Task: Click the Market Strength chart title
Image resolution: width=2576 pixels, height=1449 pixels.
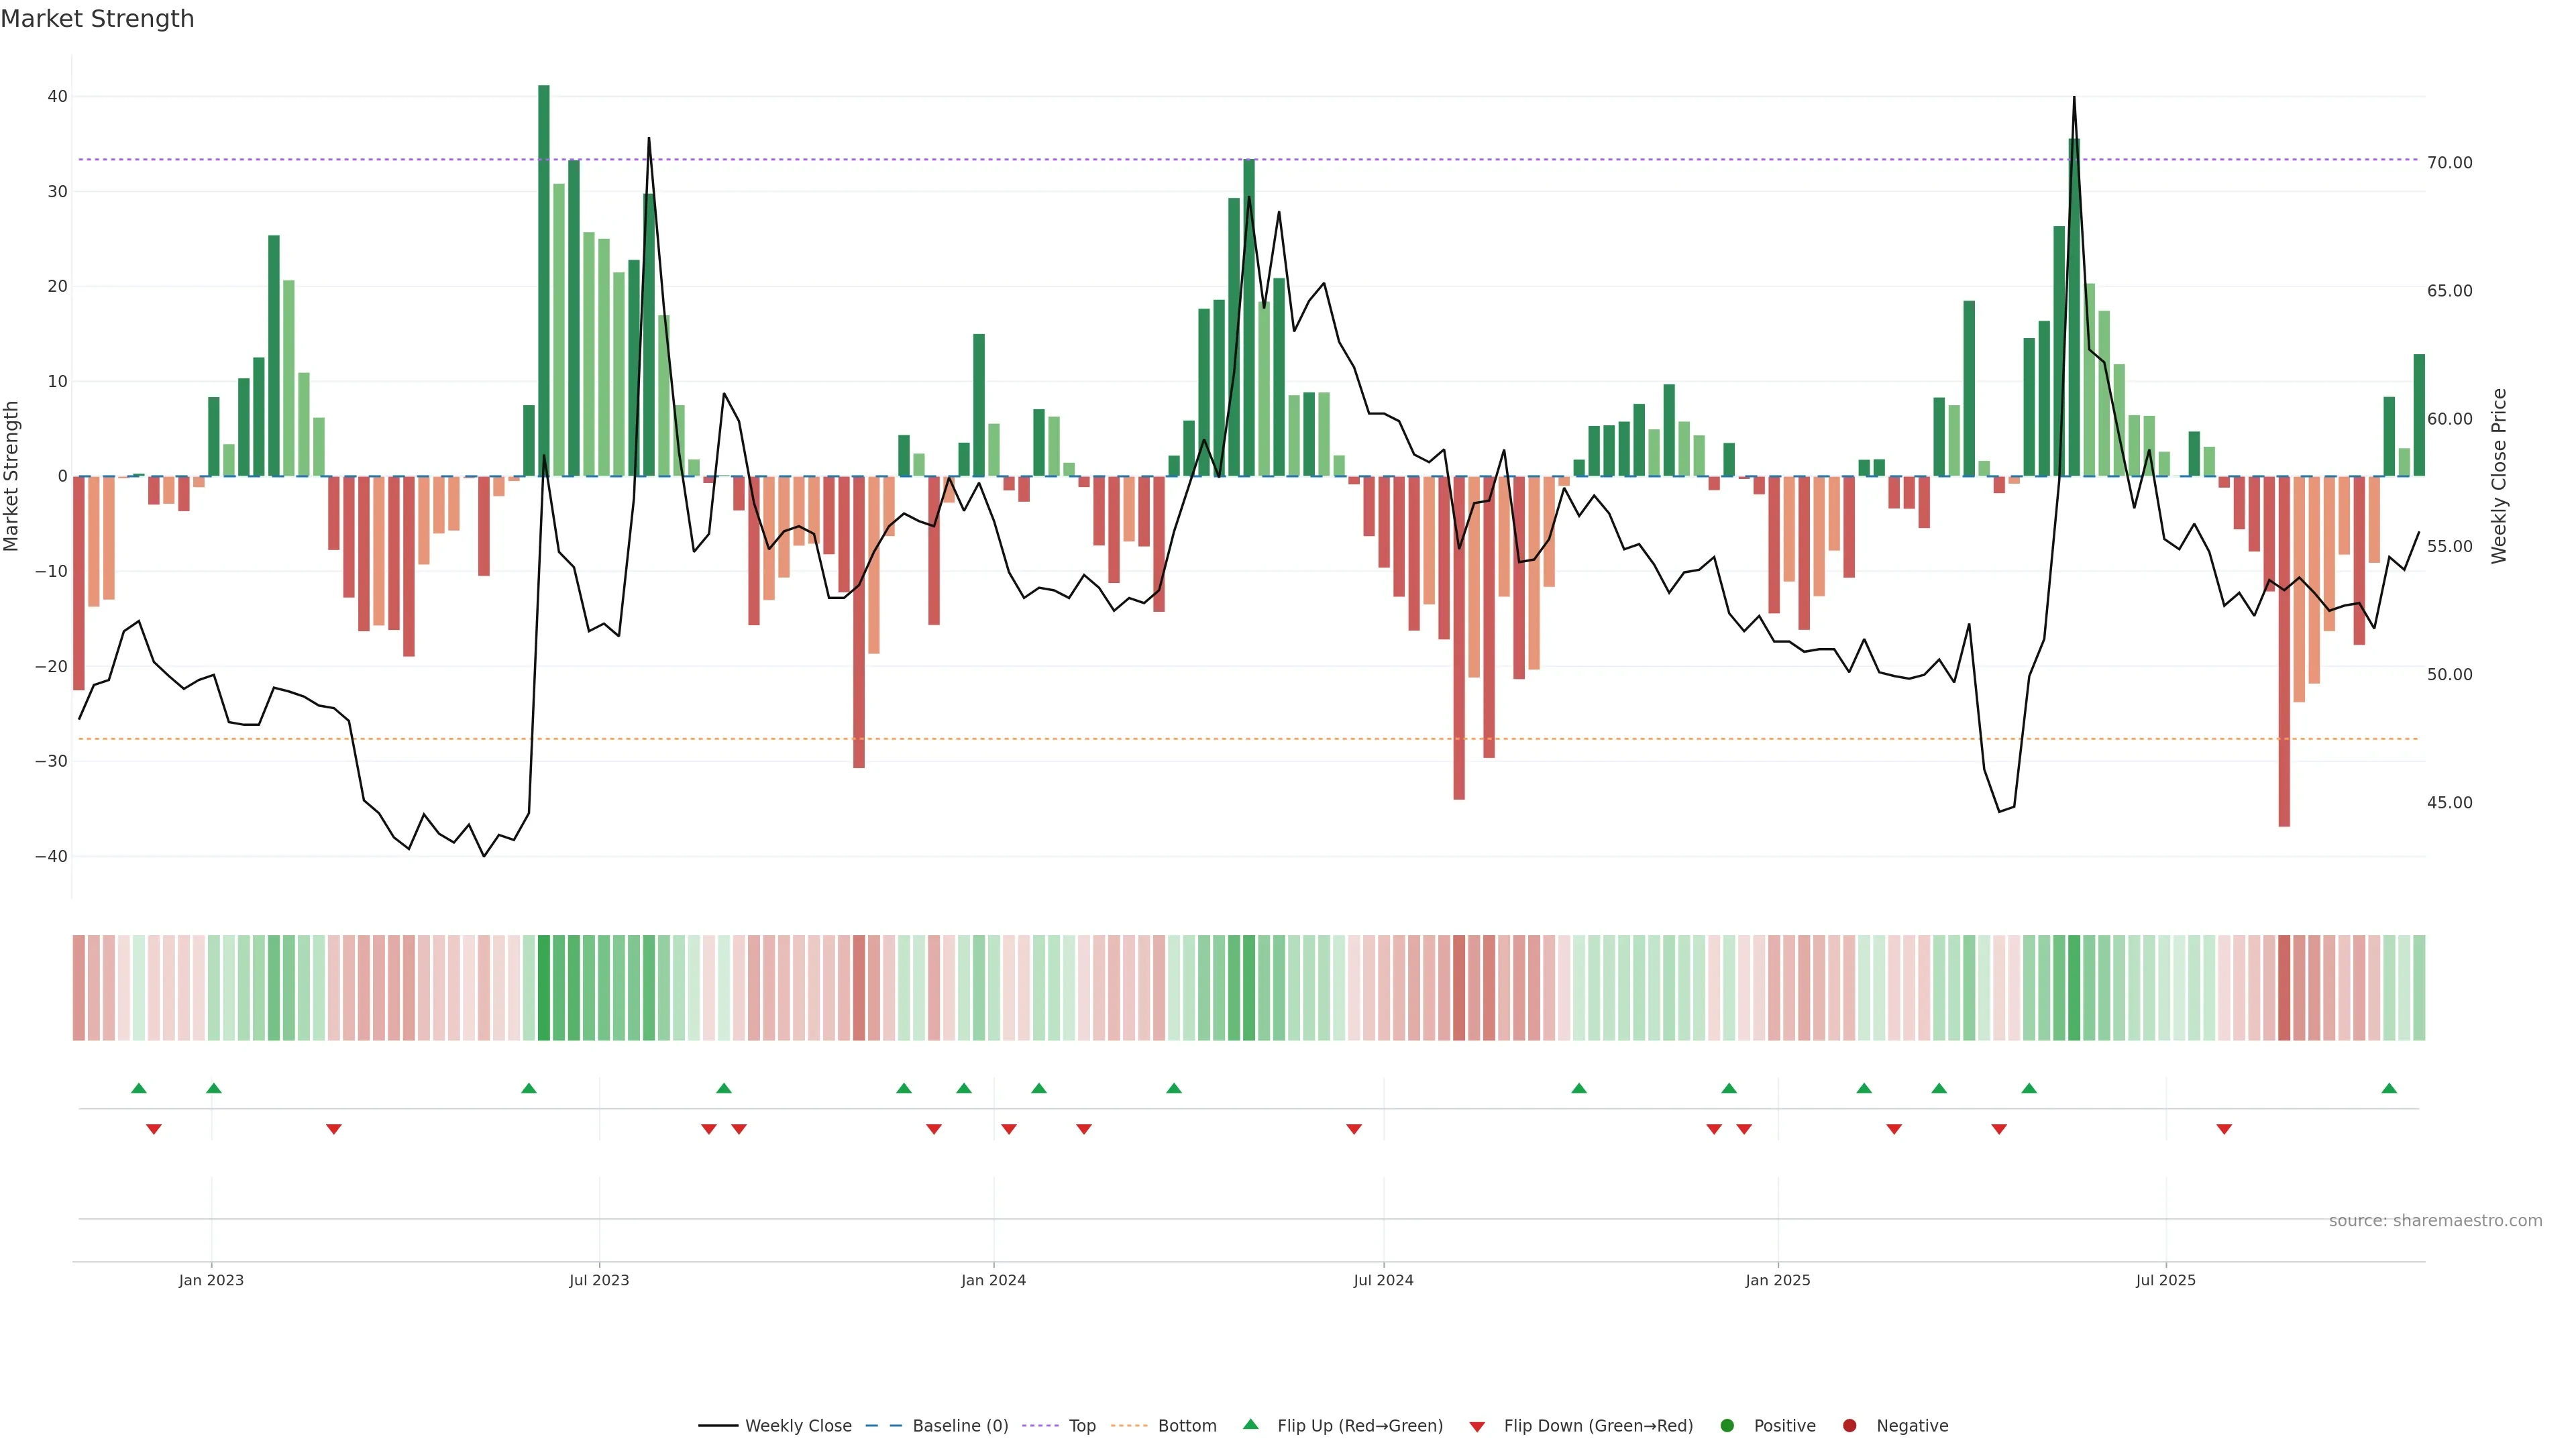Action: pos(97,19)
